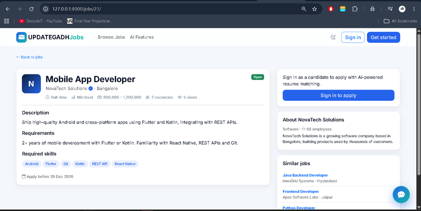421x211 pixels.
Task: Select the Kotlin skill tag
Action: point(80,164)
